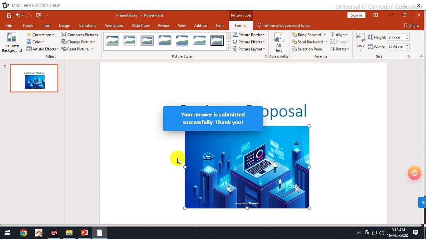Click the Alt Text button
Image resolution: width=426 pixels, height=239 pixels.
pyautogui.click(x=279, y=42)
